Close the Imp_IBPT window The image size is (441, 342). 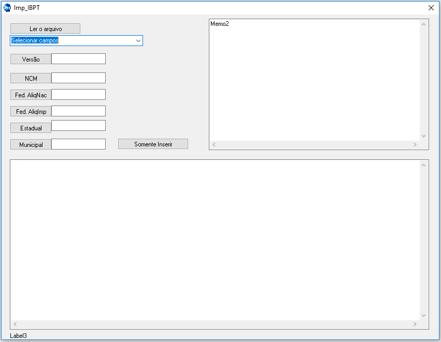pos(431,7)
